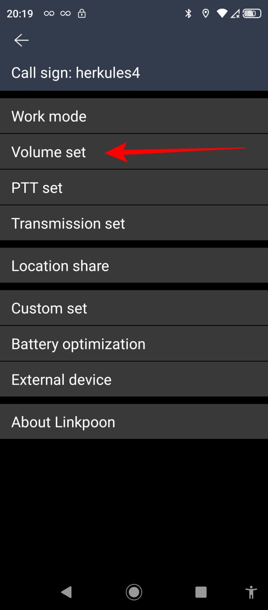Open Custom set option
Viewport: 268px width, 610px height.
coord(134,308)
